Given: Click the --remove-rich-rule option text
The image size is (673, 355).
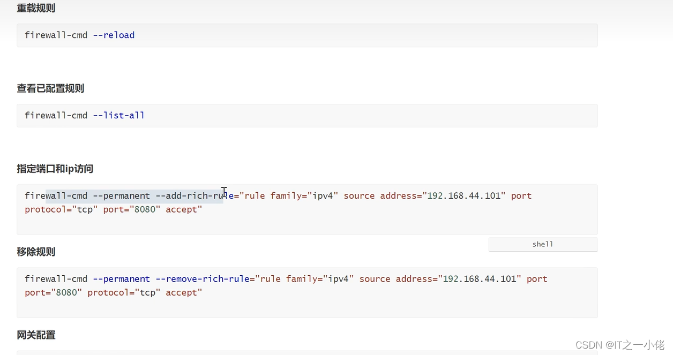Looking at the screenshot, I should coord(203,279).
